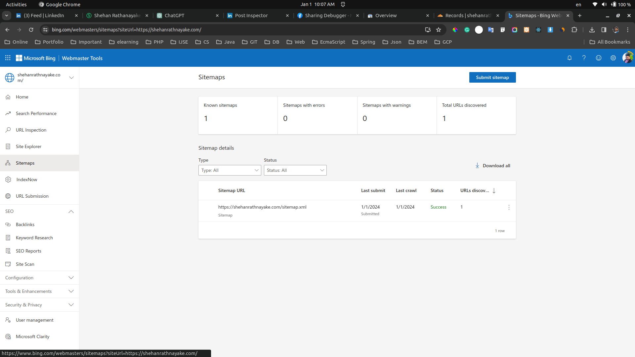Open the feedback smiley icon

599,58
